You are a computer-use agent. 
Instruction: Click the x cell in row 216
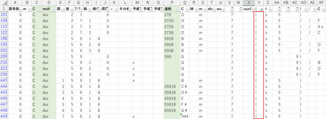[x=137, y=63]
